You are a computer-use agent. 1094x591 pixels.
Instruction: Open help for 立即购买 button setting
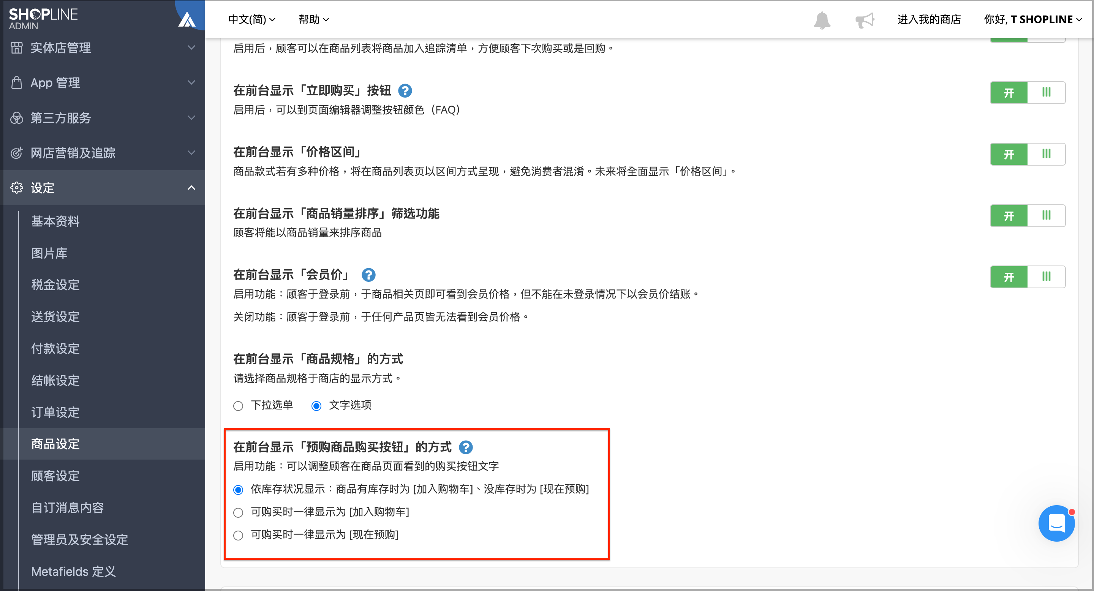(x=405, y=90)
